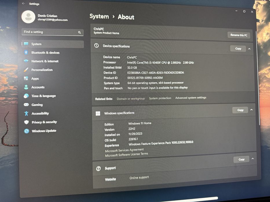Image resolution: width=270 pixels, height=202 pixels.
Task: Close the Settings window
Action: click(x=252, y=12)
